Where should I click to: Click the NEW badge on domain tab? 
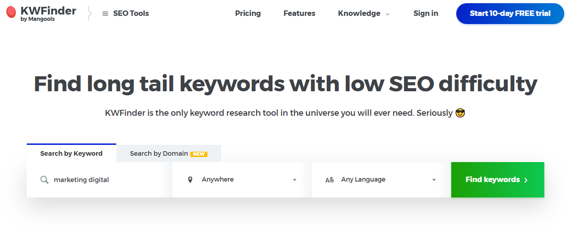[199, 154]
